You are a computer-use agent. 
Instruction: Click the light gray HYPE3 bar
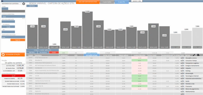[176, 41]
